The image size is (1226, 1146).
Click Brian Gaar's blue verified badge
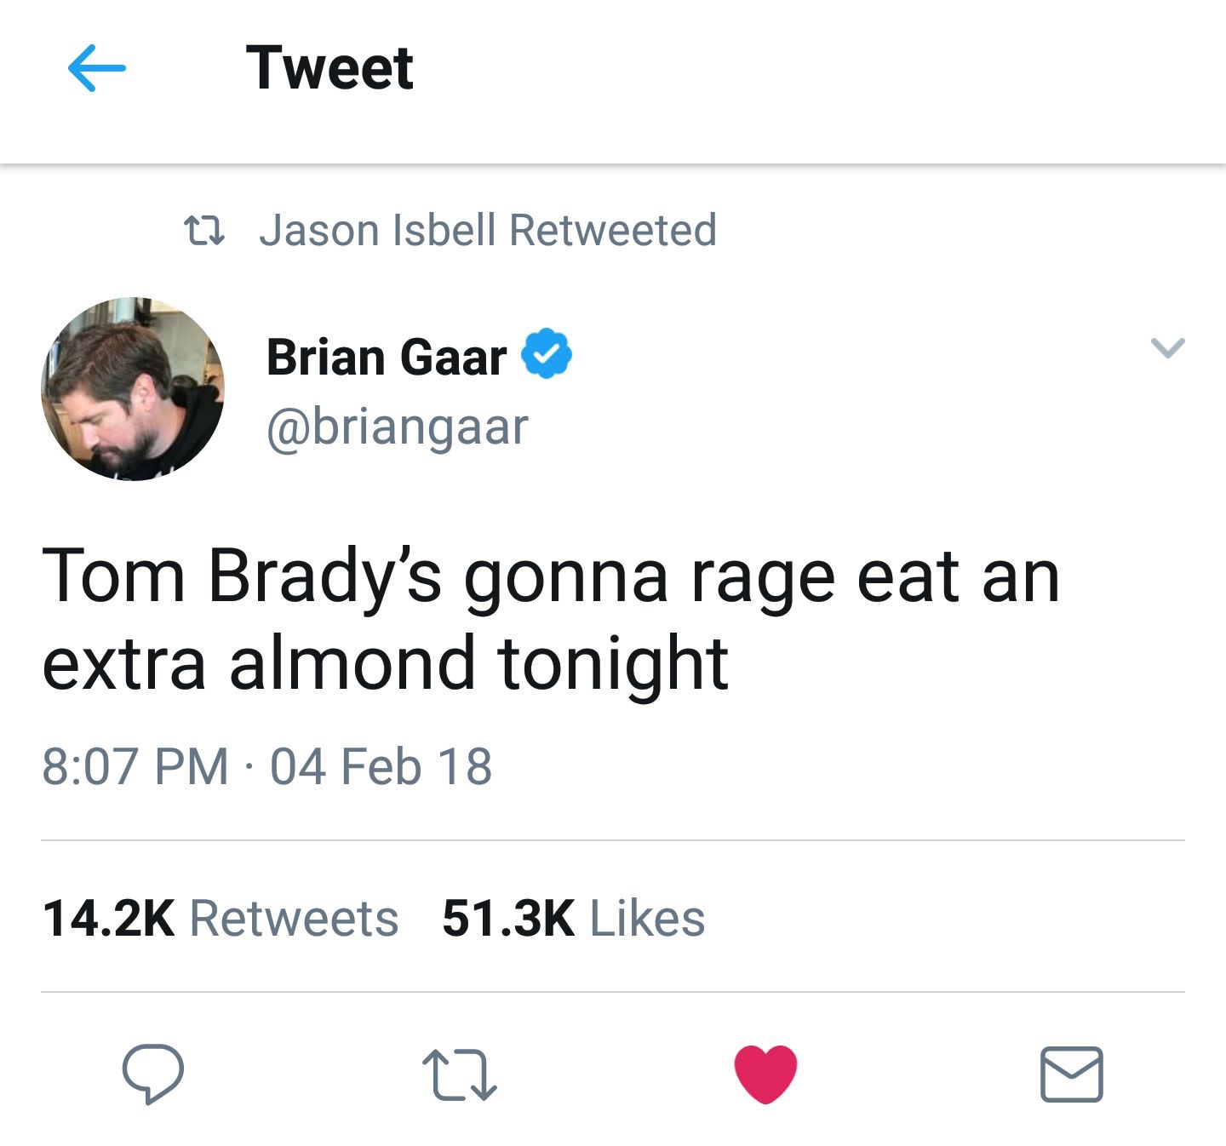pyautogui.click(x=547, y=353)
